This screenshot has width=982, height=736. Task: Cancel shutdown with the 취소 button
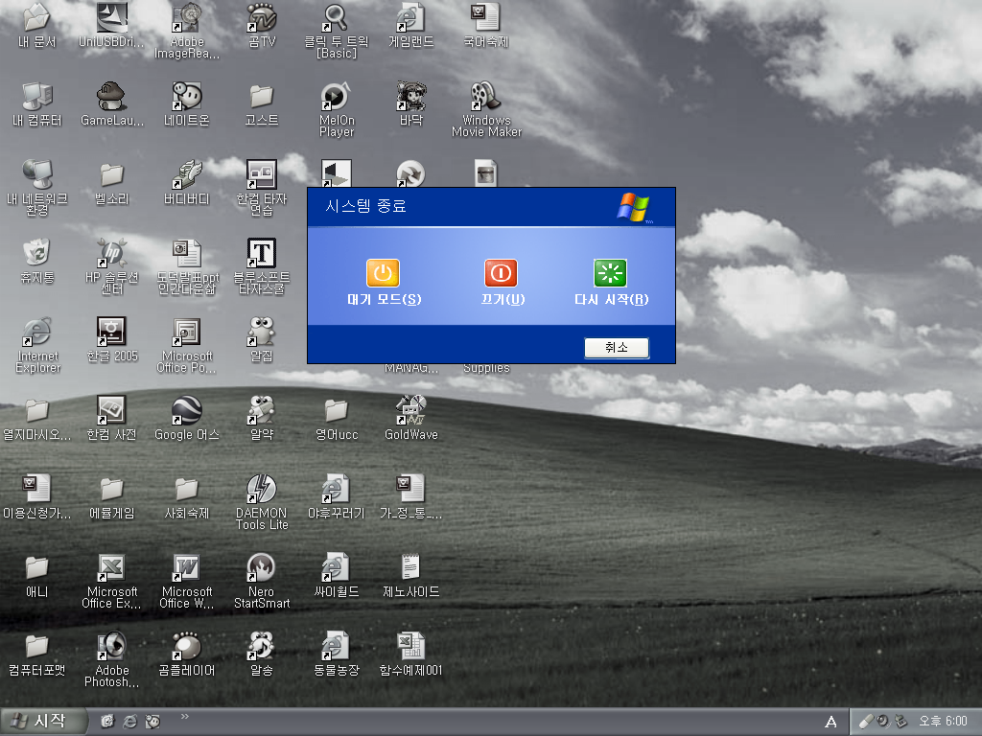[x=617, y=348]
